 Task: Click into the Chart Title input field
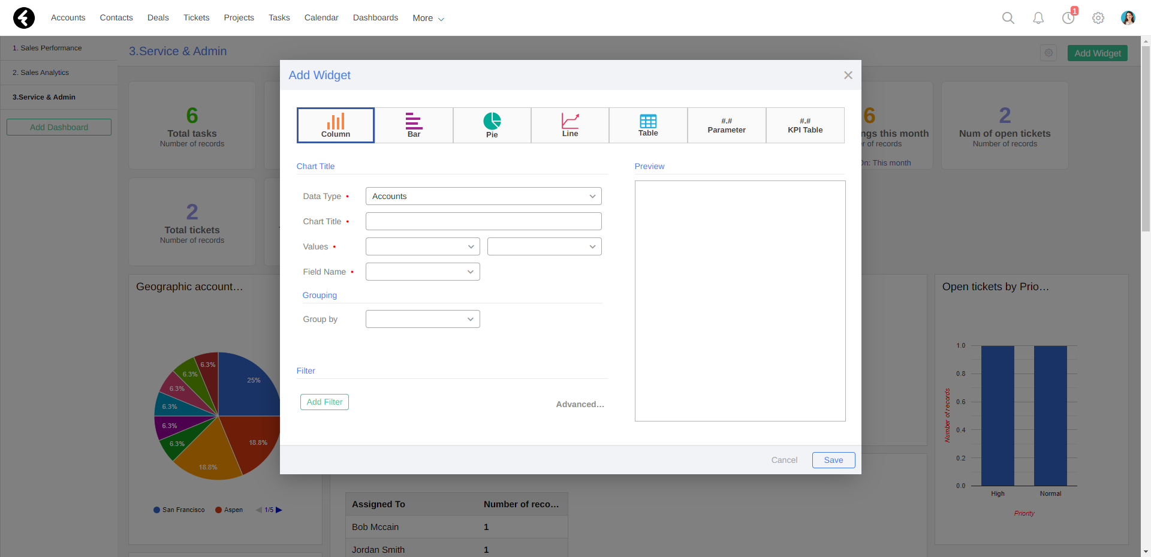point(483,221)
